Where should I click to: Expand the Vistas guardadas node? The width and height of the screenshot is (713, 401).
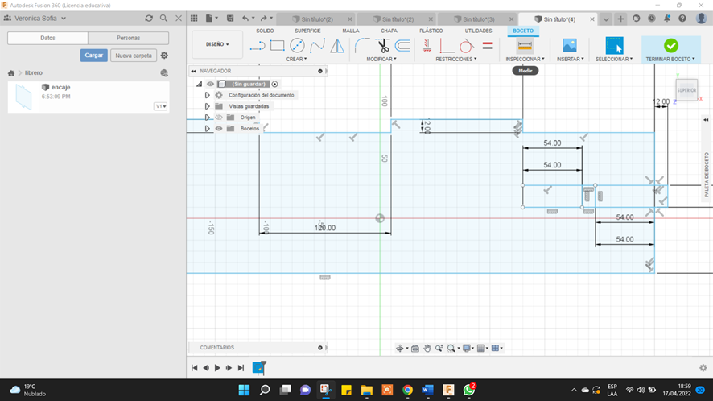(207, 106)
